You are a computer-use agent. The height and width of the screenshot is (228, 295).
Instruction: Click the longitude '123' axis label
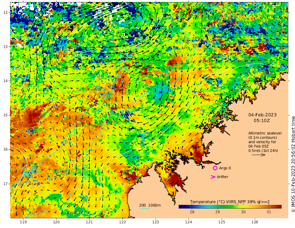(156, 222)
